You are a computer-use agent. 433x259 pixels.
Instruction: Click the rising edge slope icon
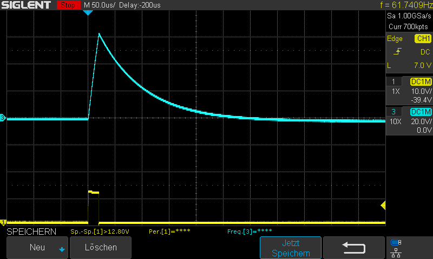[x=397, y=51]
